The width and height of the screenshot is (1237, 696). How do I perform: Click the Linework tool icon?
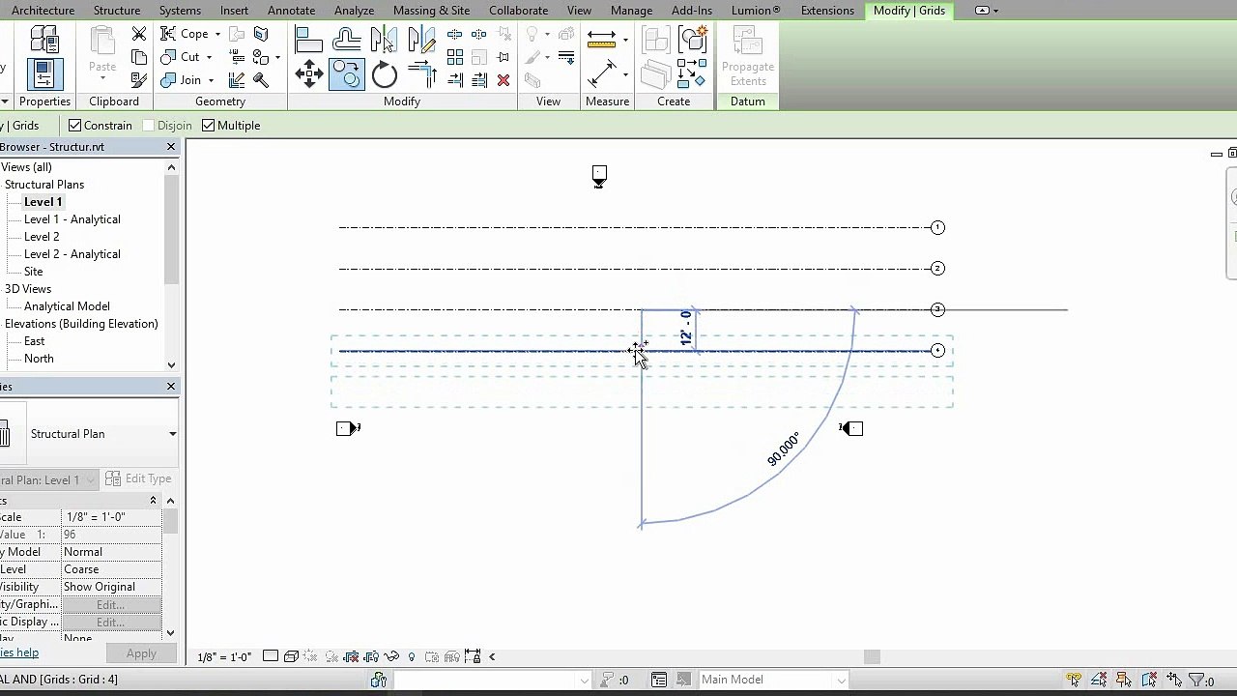click(566, 58)
